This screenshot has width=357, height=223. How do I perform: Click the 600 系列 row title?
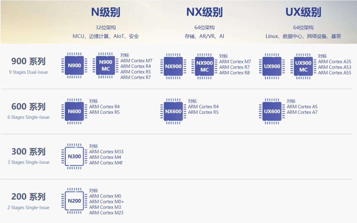tap(28, 107)
